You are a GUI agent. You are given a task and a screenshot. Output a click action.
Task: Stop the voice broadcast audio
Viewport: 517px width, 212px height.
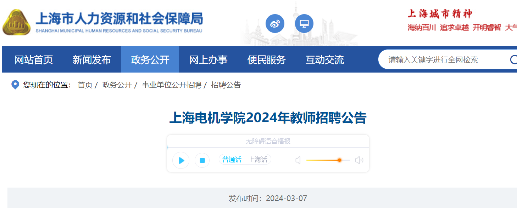[x=202, y=160]
